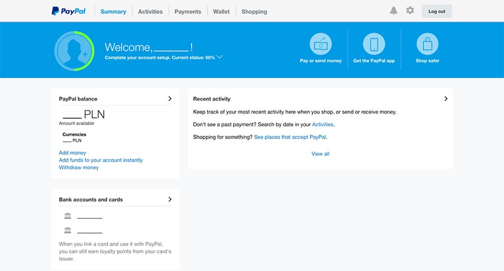Click the Shop safer bag icon

427,44
